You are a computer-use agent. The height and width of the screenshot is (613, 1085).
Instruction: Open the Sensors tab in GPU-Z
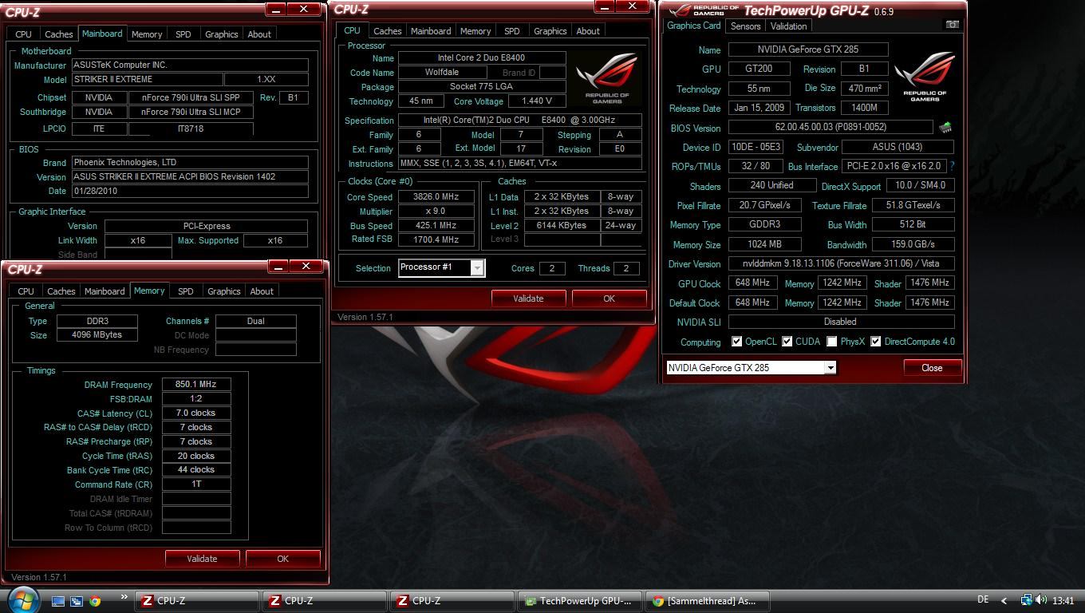[x=745, y=26]
